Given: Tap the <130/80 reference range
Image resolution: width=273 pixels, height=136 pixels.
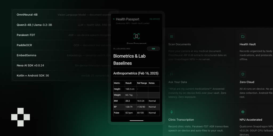Looking at the screenshot, I should (141, 107).
